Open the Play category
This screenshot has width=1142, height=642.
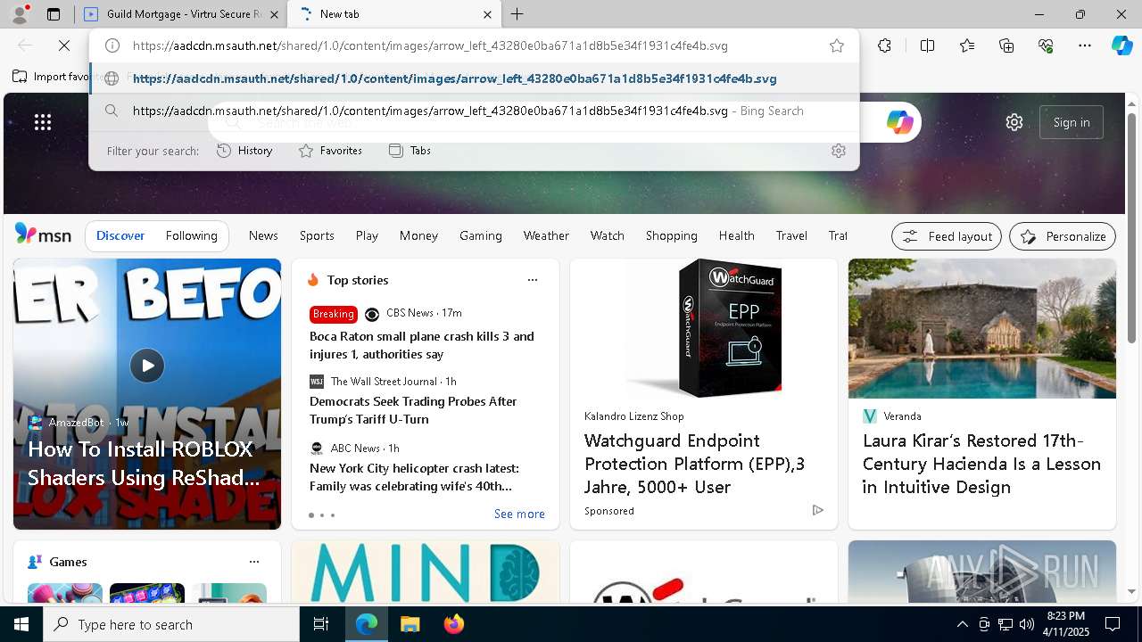click(x=367, y=235)
